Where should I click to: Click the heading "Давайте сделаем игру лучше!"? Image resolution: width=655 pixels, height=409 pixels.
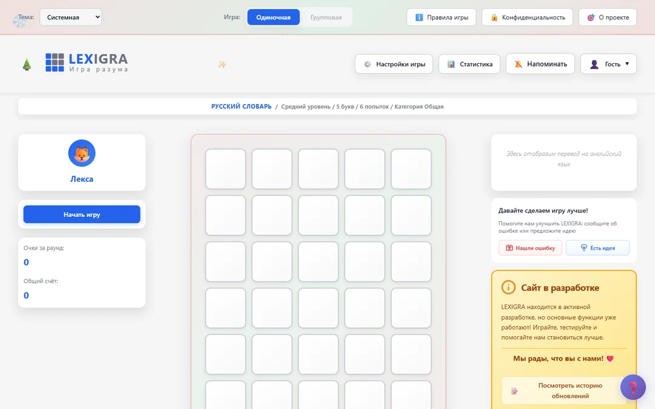(x=543, y=211)
